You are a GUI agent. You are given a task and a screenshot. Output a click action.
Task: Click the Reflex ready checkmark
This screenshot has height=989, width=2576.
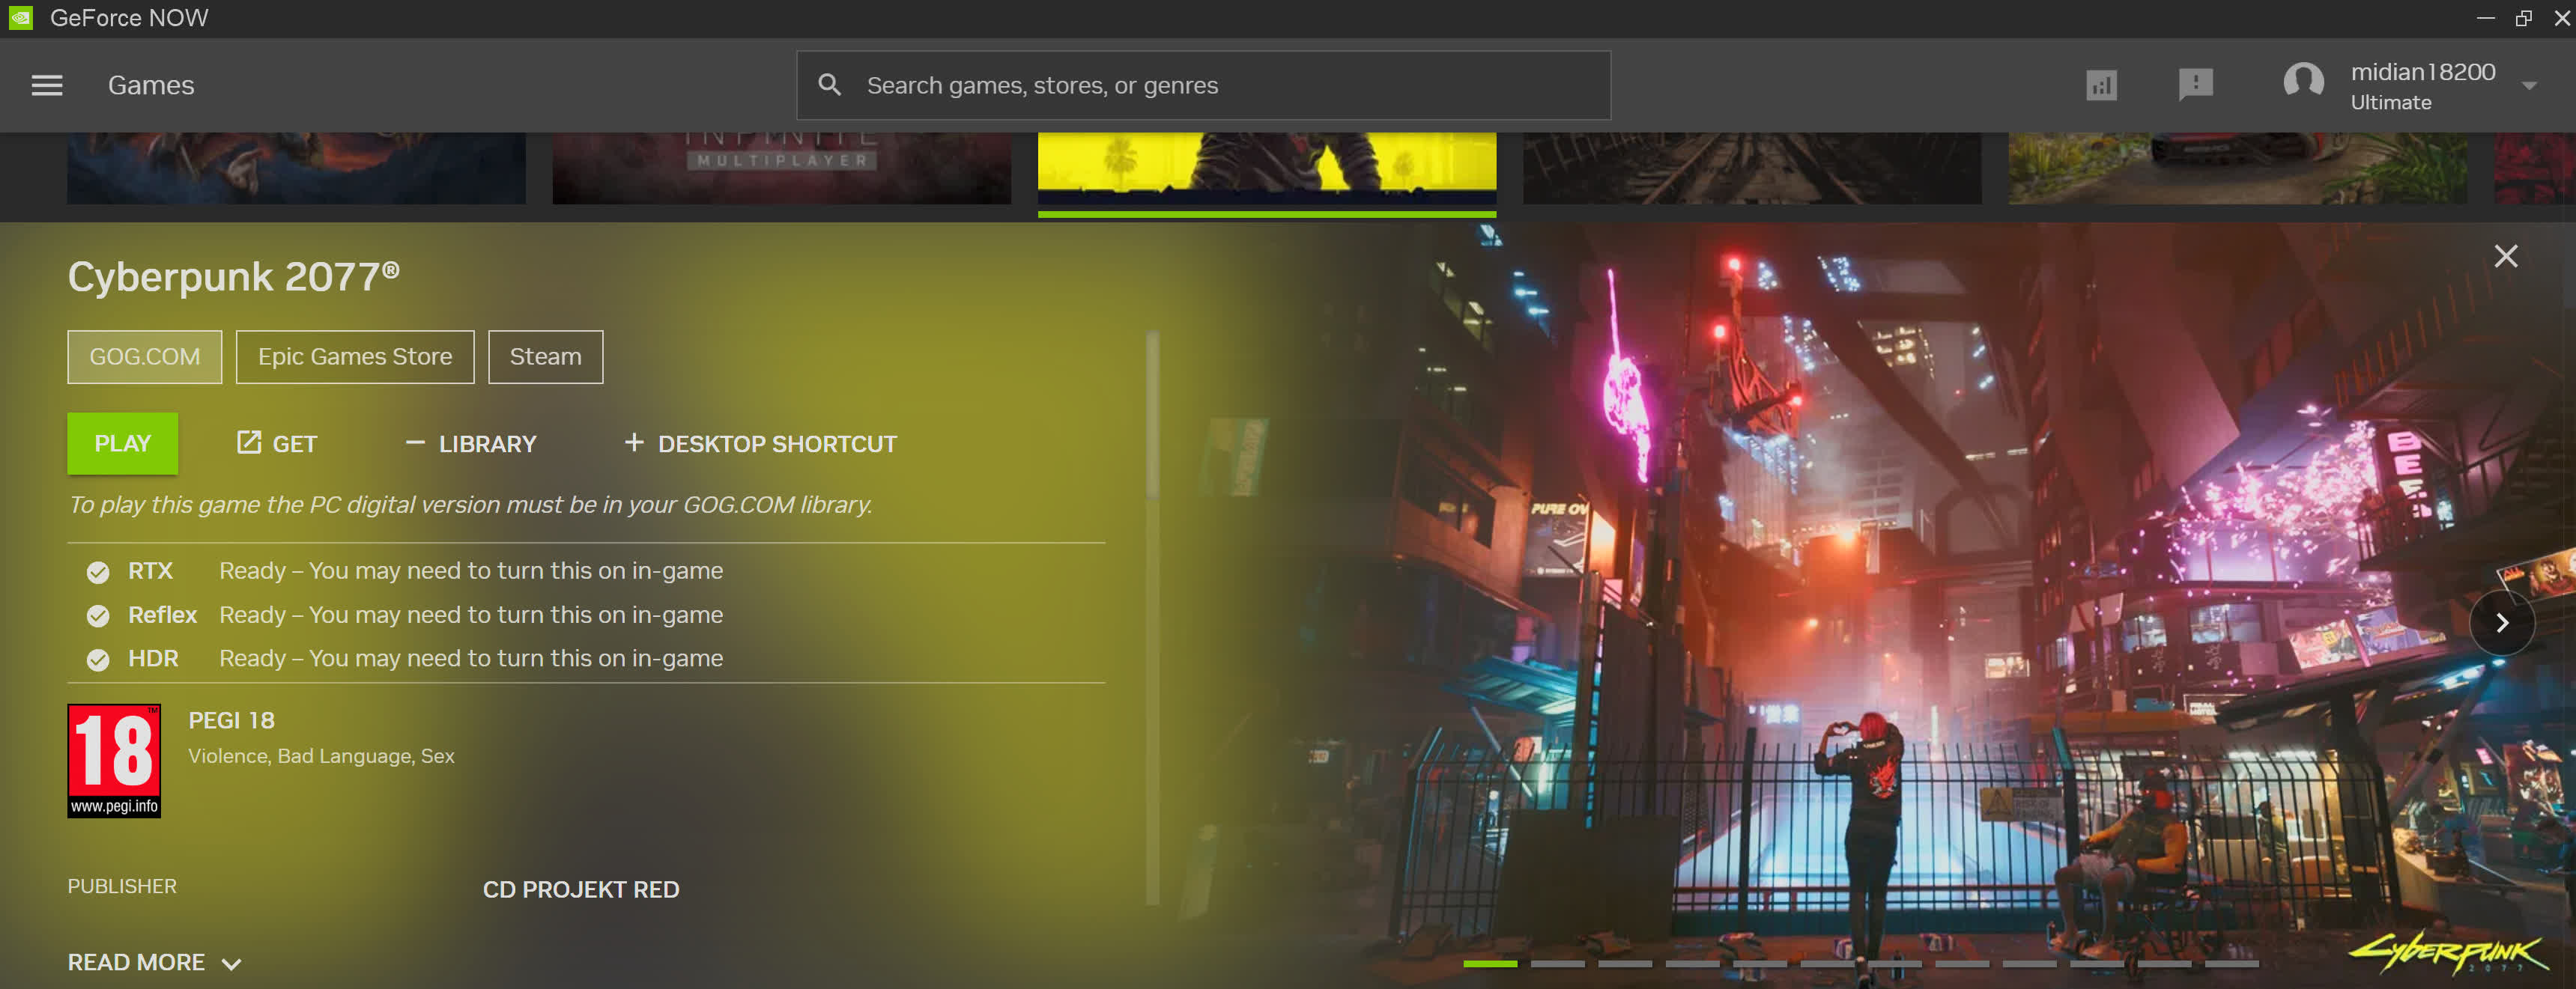98,616
